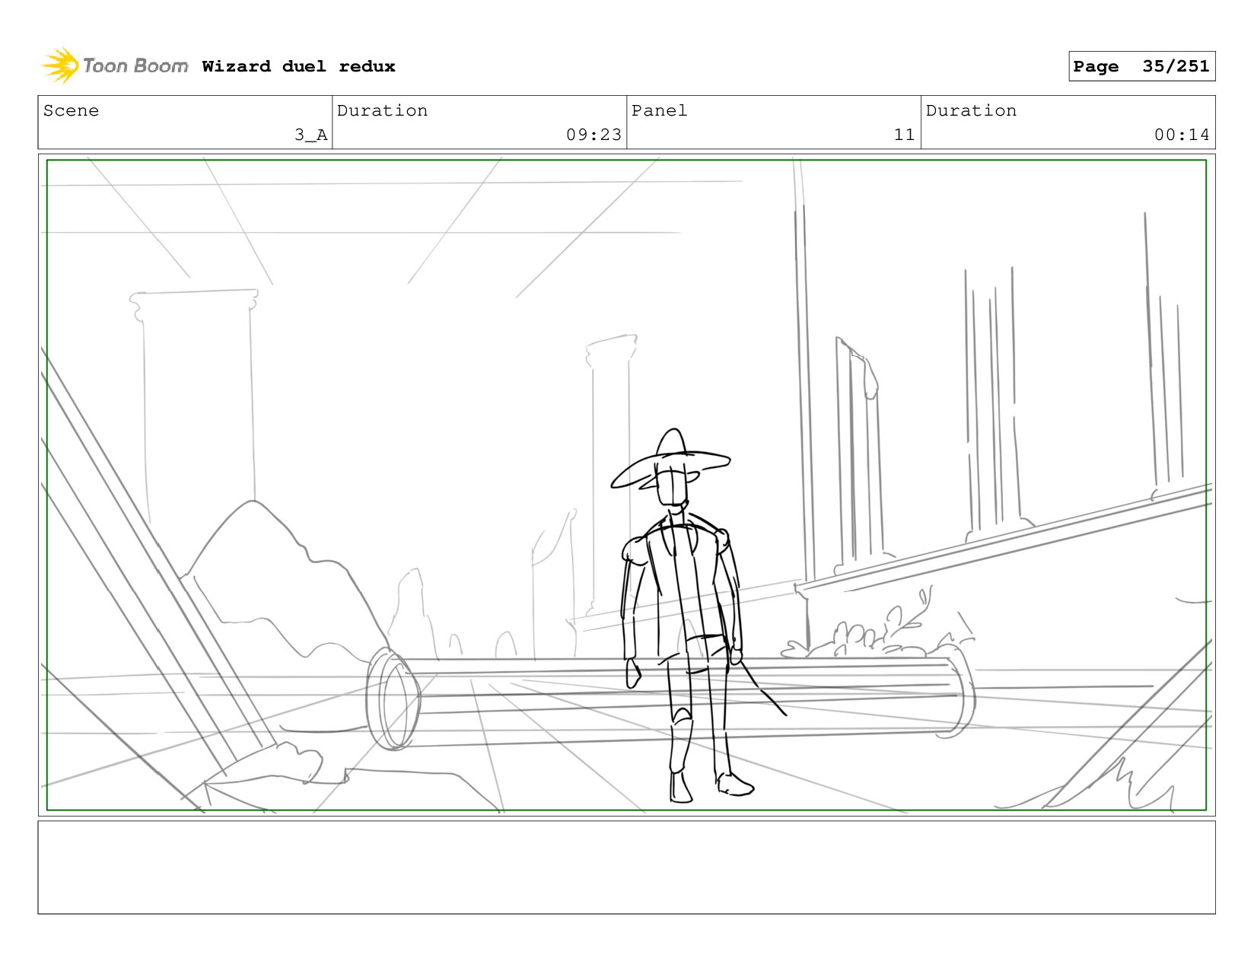Click panel number '11'

(904, 135)
